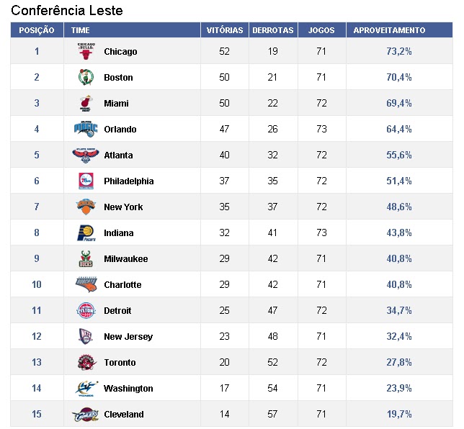Select the Indiana Pacers logo
This screenshot has width=464, height=429.
point(86,232)
